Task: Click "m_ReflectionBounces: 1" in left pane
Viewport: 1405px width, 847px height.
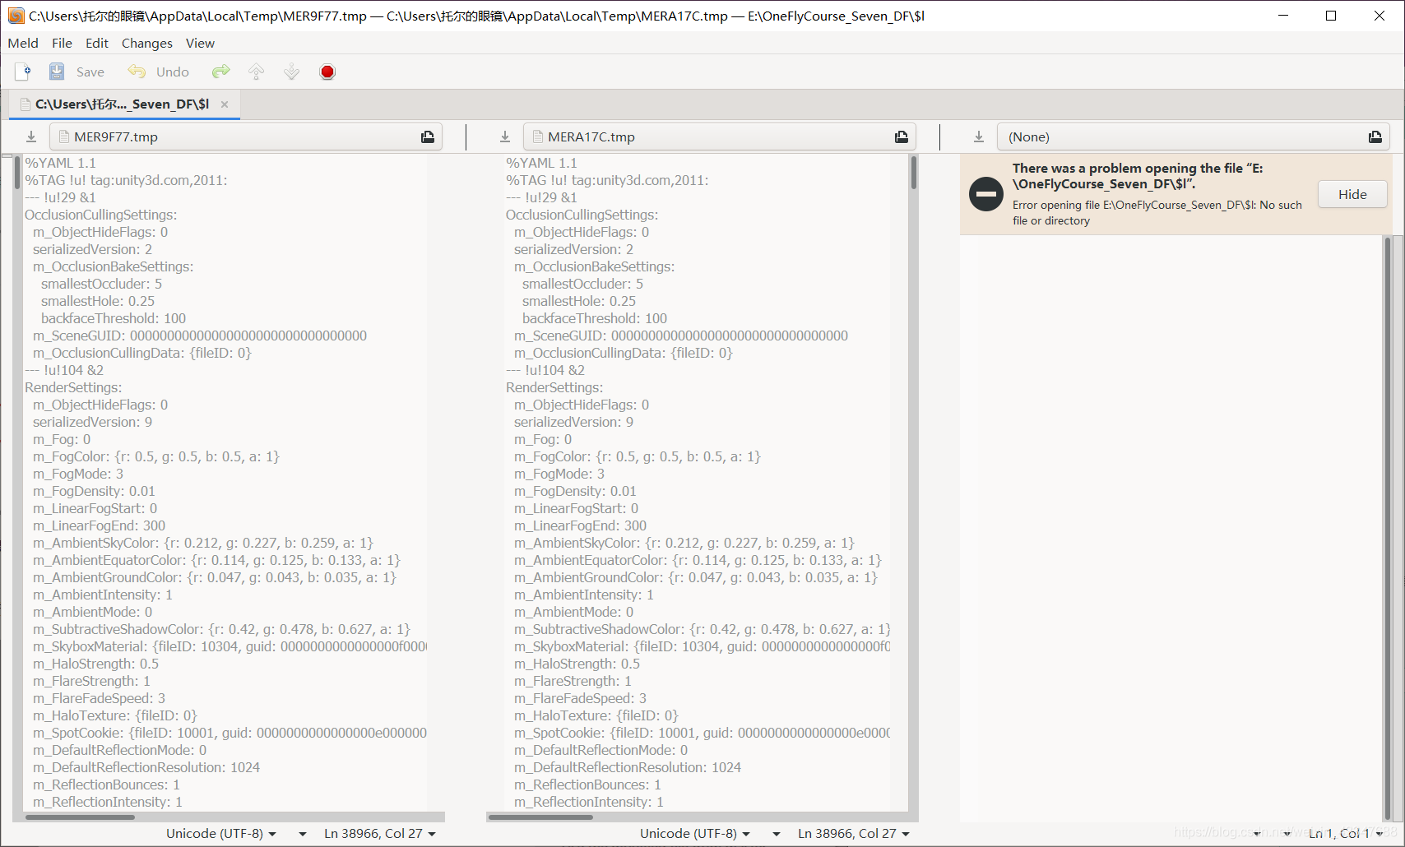Action: click(x=106, y=785)
